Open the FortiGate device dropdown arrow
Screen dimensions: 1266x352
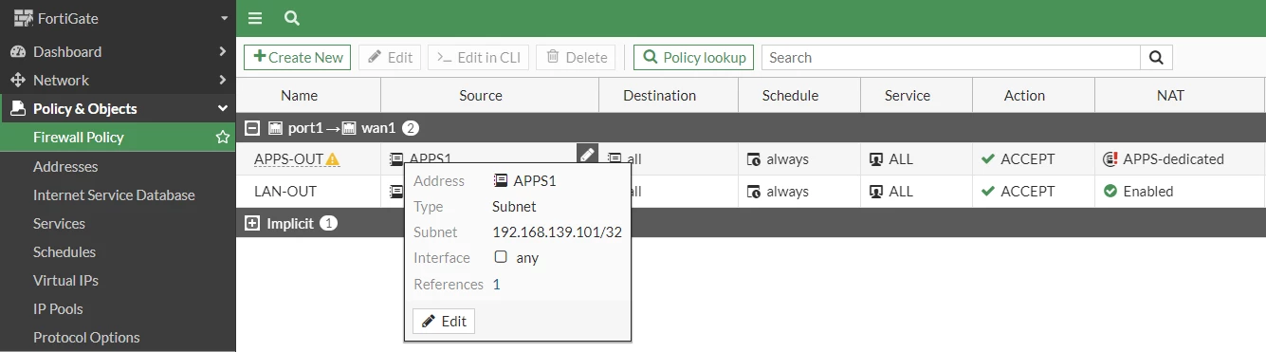(x=224, y=18)
